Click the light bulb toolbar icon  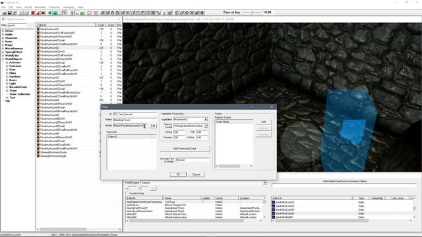pos(72,13)
